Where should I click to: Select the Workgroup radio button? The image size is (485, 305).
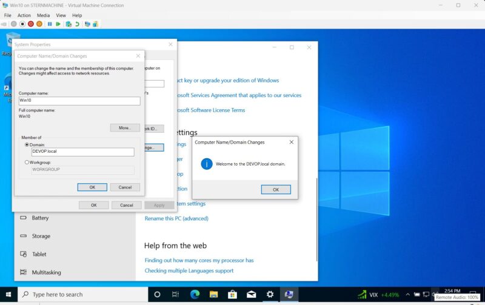(x=27, y=162)
